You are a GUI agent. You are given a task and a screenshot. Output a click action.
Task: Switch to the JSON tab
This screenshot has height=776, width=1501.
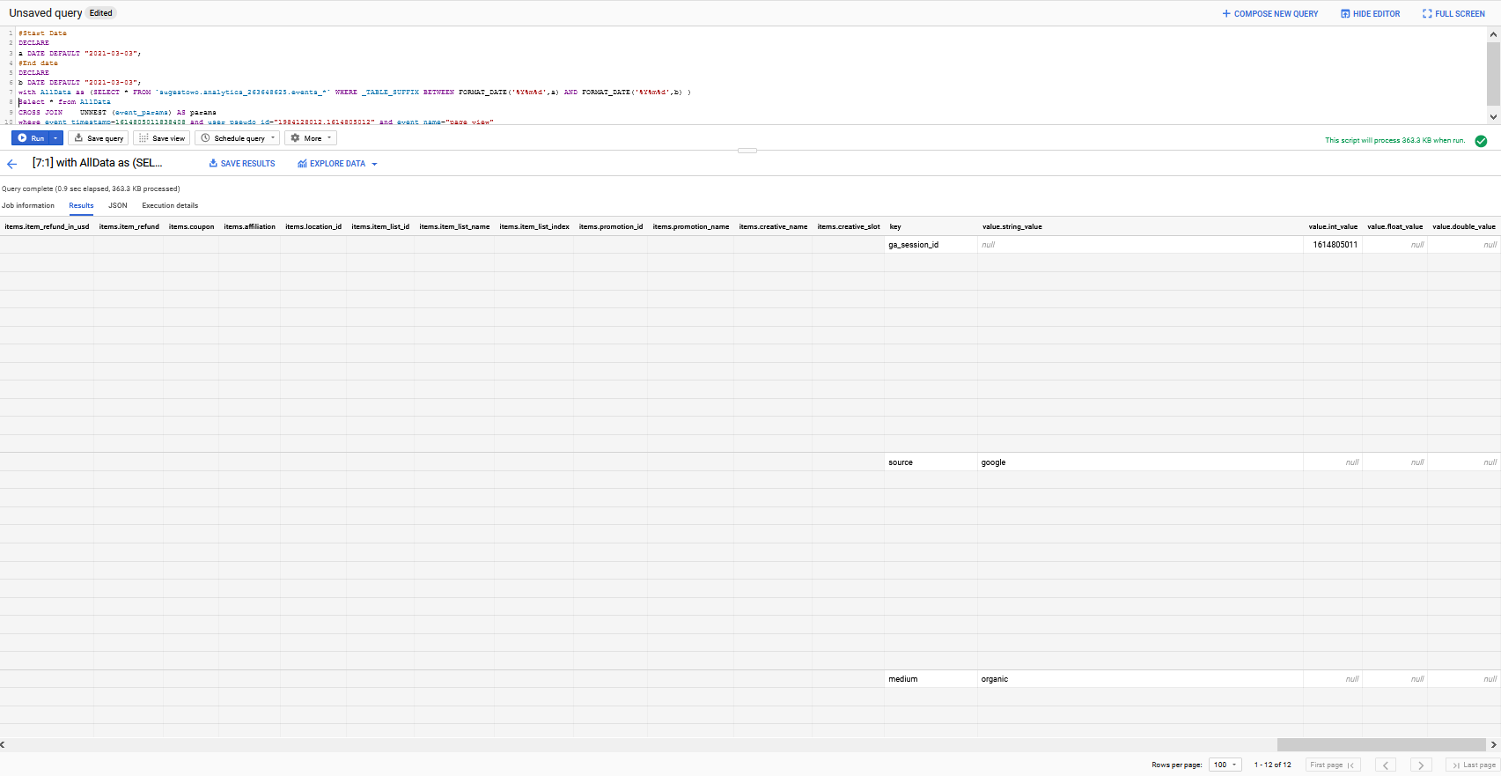[x=118, y=205]
